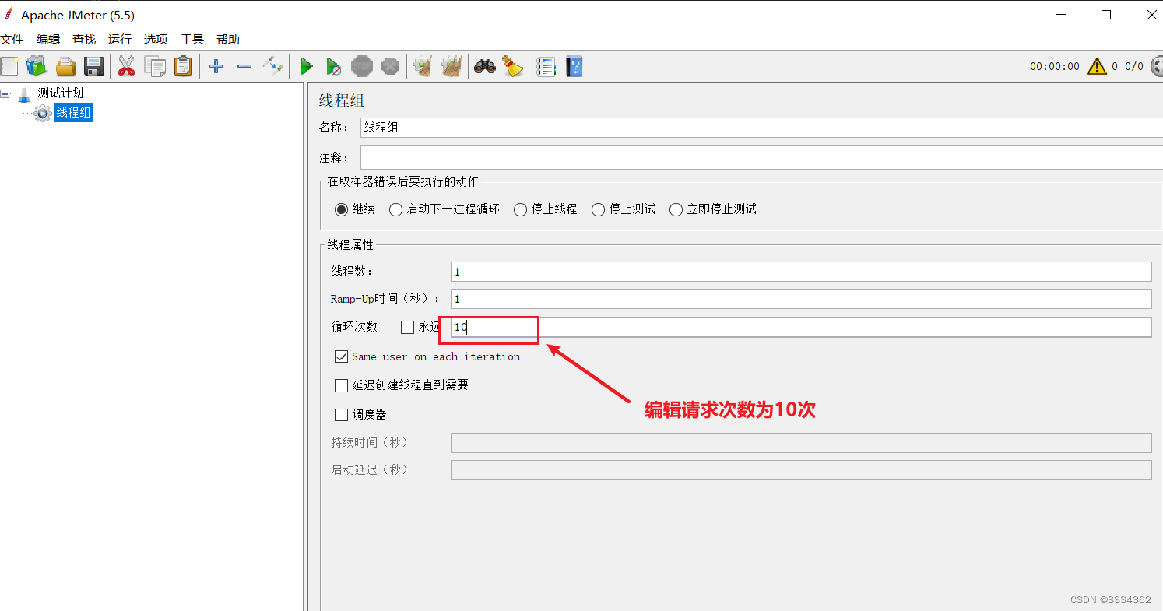Open the 选项 menu

156,40
